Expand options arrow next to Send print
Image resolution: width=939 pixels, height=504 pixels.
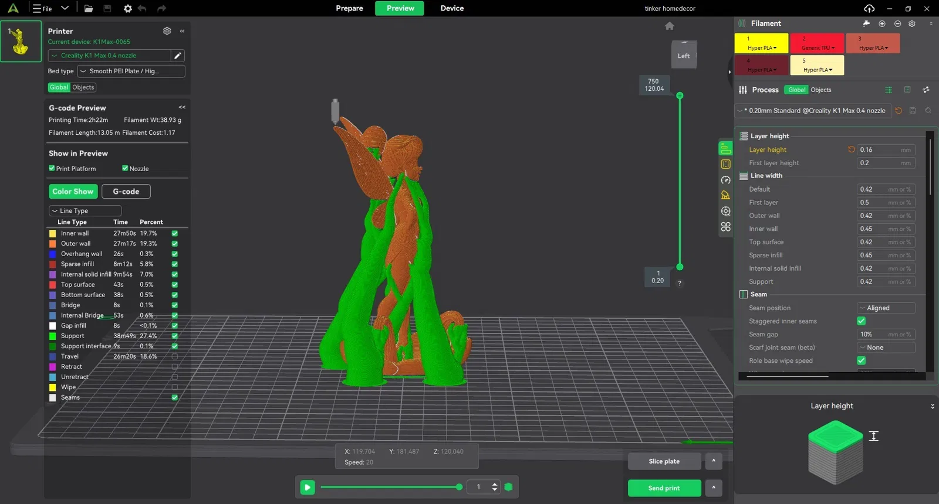[x=714, y=488]
